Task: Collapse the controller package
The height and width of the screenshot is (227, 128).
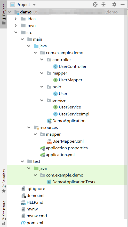Action: coord(42,60)
